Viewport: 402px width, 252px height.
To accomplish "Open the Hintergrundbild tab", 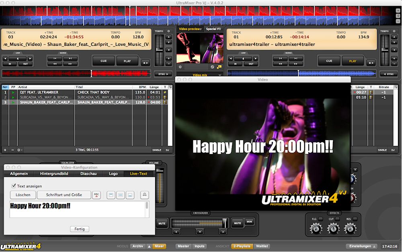I will point(54,173).
